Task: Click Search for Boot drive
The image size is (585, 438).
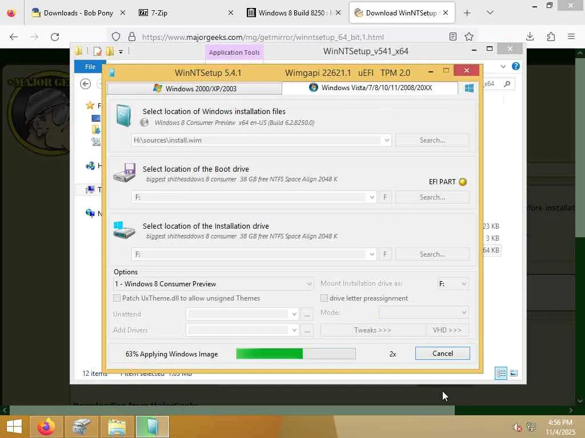Action: (x=432, y=197)
